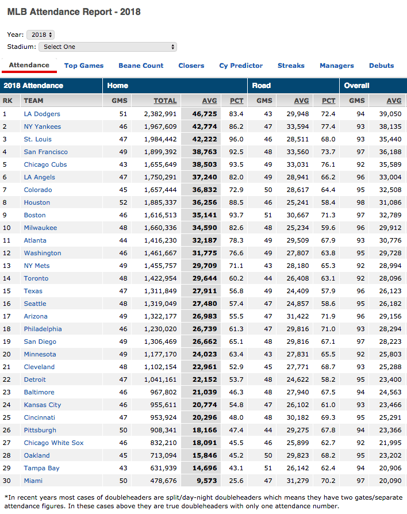This screenshot has height=514, width=407.
Task: Open the Cleveland team link
Action: pyautogui.click(x=39, y=367)
